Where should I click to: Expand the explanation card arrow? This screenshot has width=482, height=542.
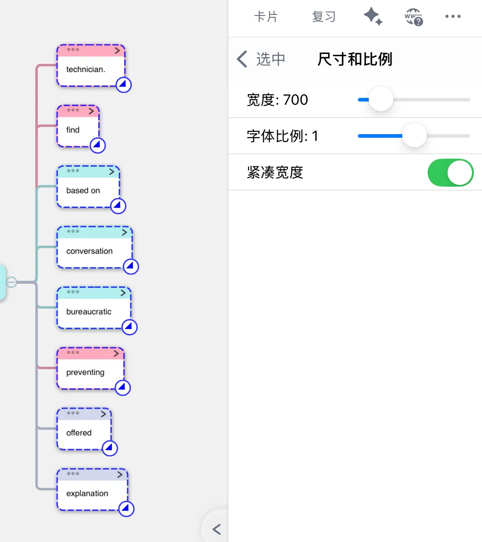click(120, 474)
